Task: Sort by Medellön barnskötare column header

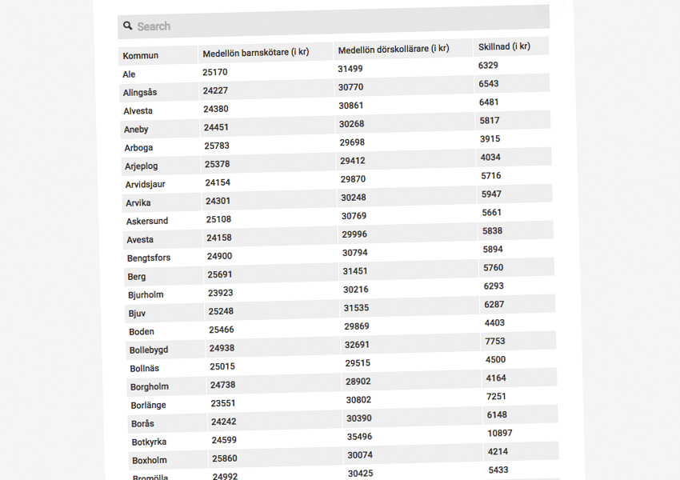Action: [254, 51]
